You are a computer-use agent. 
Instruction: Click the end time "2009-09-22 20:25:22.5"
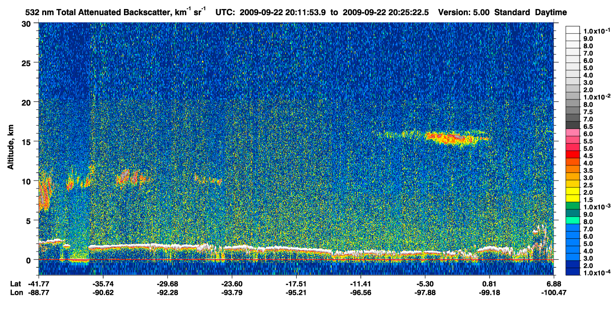pos(386,12)
